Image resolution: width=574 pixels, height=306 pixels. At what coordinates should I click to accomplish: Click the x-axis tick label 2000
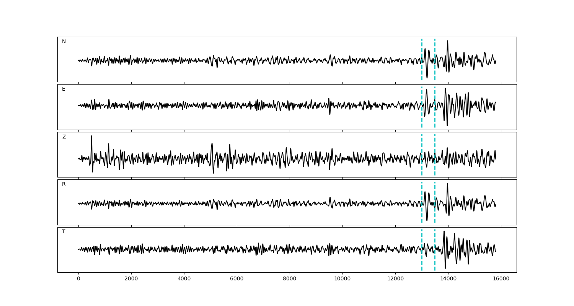[x=131, y=279]
